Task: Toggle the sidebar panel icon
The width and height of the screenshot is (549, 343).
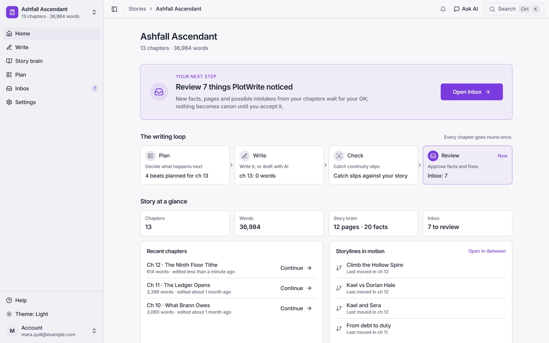Action: coord(114,9)
